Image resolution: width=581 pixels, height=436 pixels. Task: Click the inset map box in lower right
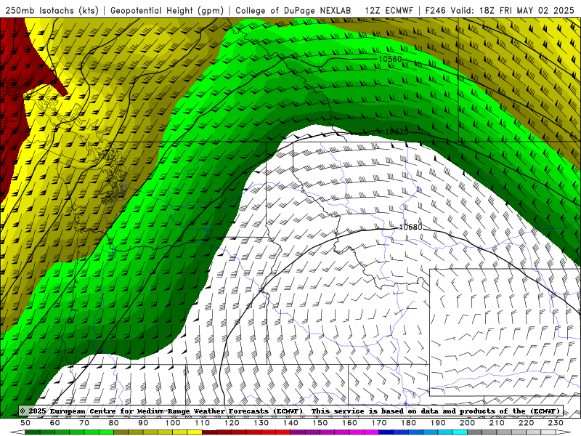tap(505, 333)
